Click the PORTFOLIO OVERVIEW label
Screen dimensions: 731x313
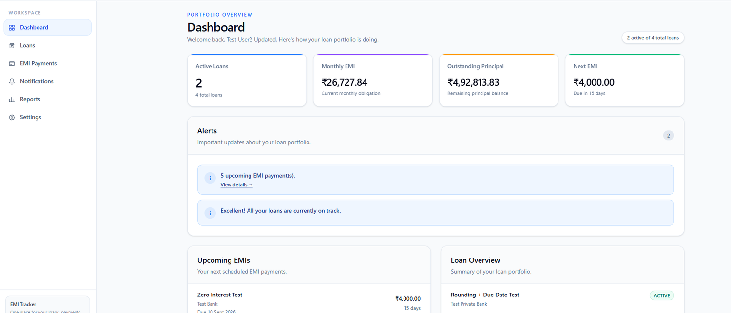pyautogui.click(x=220, y=15)
